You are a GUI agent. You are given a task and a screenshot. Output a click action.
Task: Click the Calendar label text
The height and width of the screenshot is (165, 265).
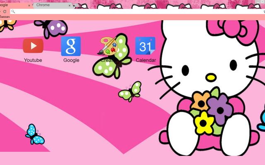click(x=146, y=60)
